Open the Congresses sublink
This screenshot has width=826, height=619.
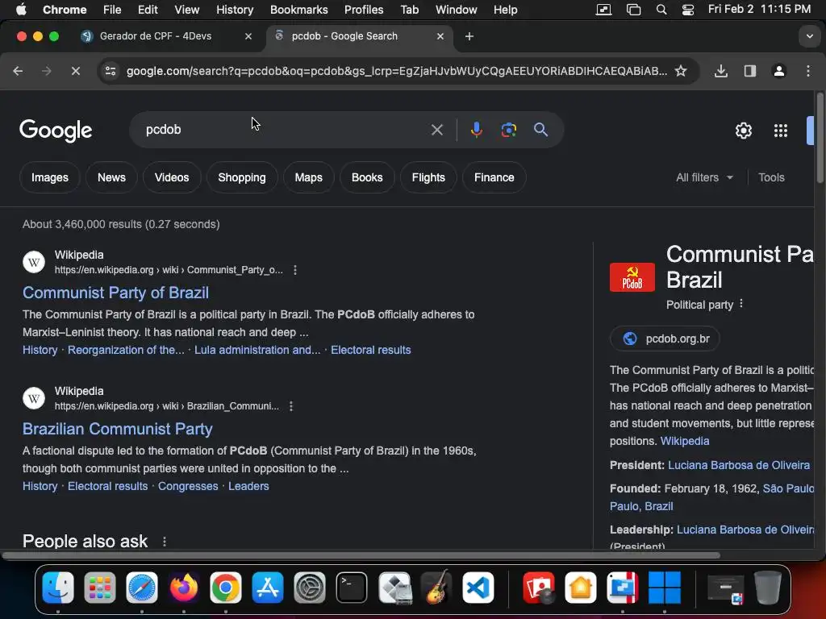click(x=188, y=486)
